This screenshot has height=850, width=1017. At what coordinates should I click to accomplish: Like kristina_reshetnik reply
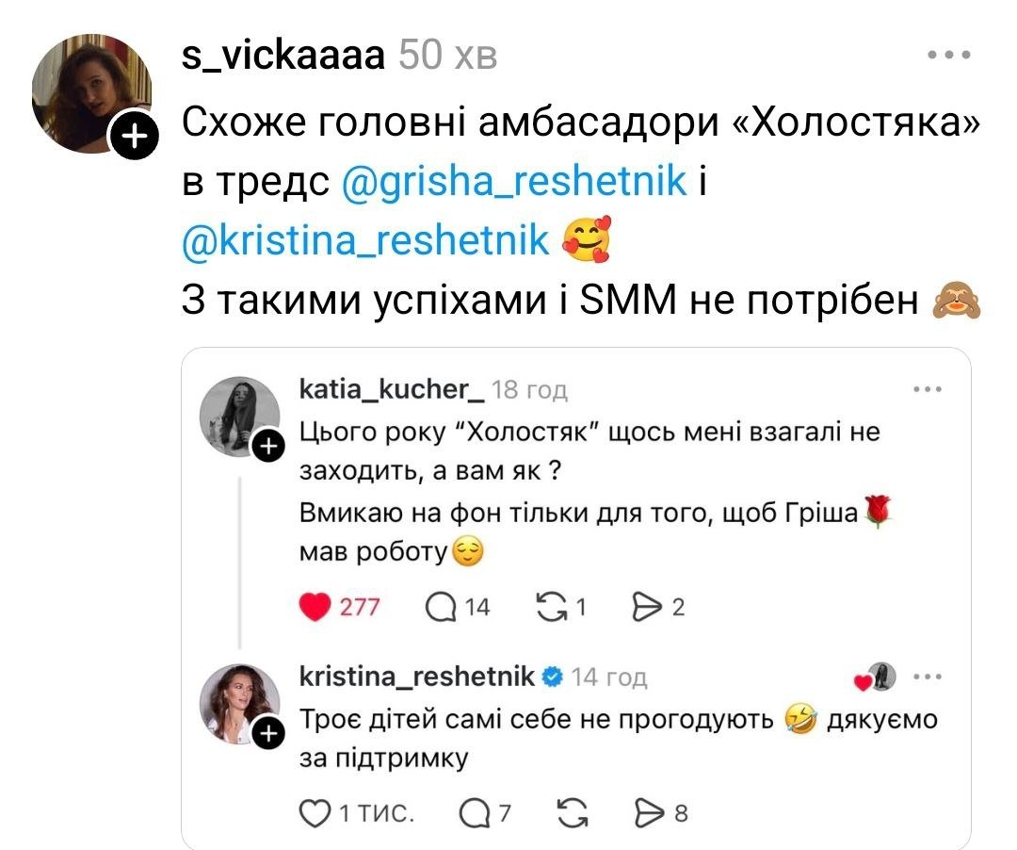click(x=313, y=812)
